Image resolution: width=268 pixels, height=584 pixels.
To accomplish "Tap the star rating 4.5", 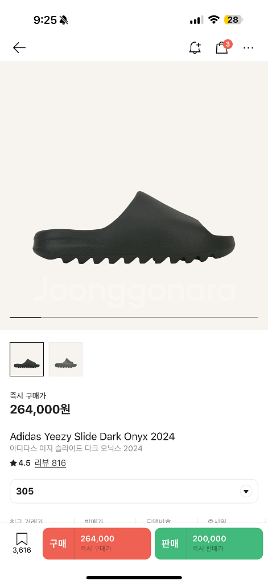I will 20,463.
